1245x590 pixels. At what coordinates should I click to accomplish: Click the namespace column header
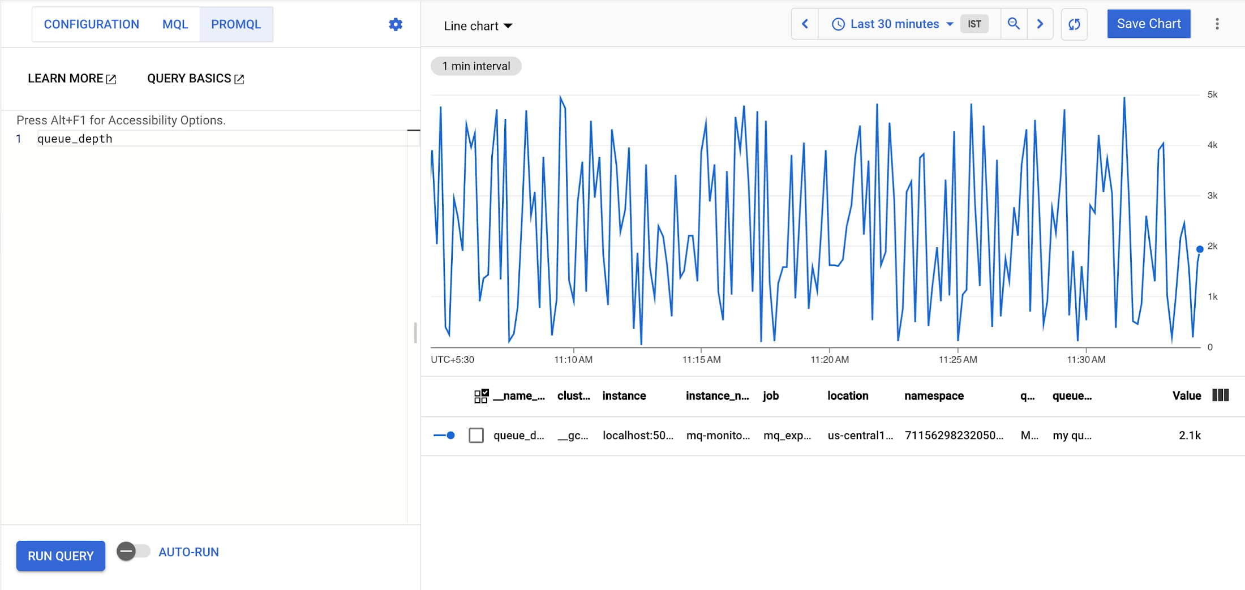pos(934,396)
